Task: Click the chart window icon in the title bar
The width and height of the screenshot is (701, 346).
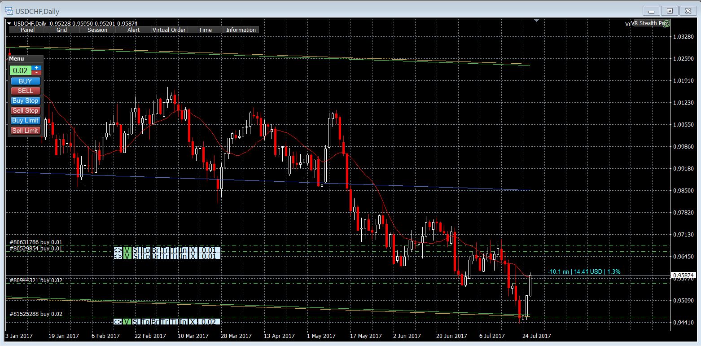Action: 9,11
